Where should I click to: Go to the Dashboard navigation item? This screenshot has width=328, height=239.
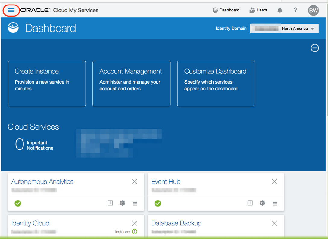226,10
